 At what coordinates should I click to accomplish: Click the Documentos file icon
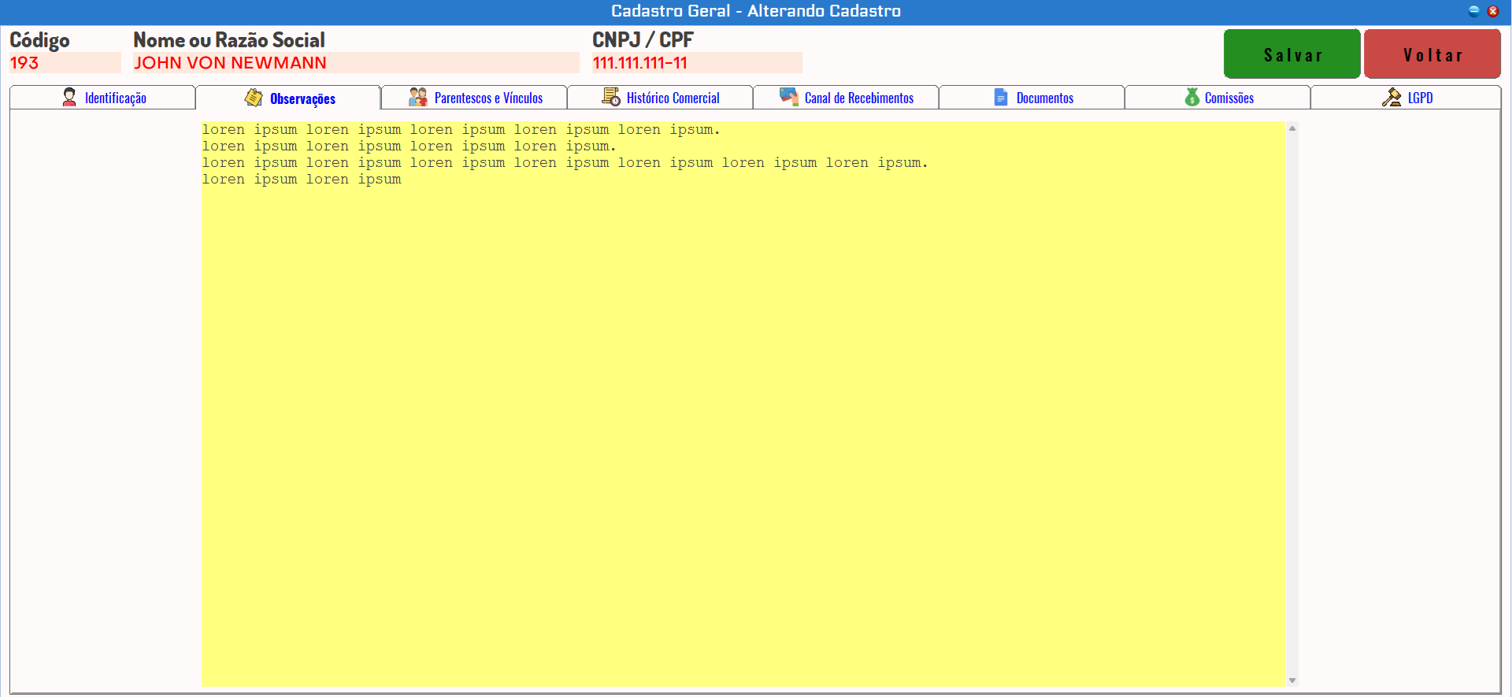click(x=1001, y=97)
